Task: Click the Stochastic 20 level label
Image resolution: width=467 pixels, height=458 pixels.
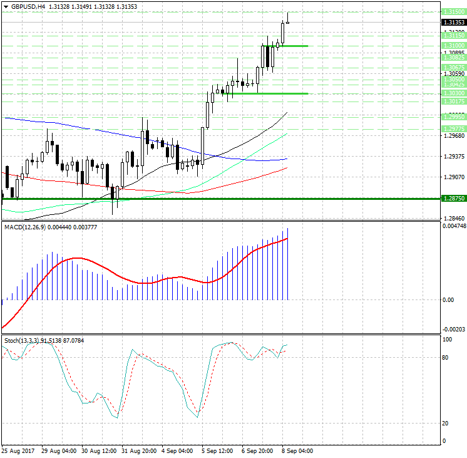Action: 445,424
